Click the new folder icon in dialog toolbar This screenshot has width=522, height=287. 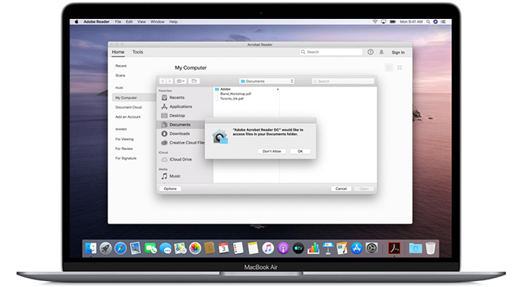coord(194,81)
